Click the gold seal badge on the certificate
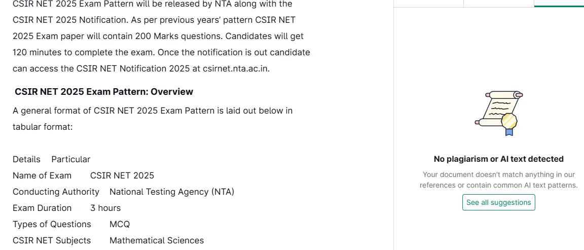 (x=509, y=120)
